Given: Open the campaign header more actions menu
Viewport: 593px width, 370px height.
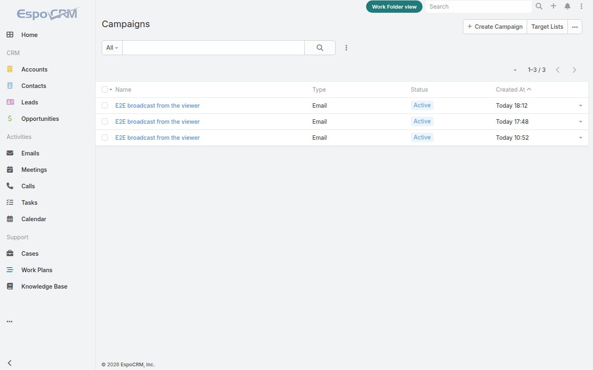Looking at the screenshot, I should tap(575, 27).
